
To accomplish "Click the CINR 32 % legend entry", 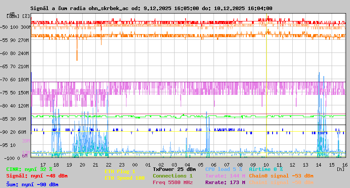I will tap(29, 169).
